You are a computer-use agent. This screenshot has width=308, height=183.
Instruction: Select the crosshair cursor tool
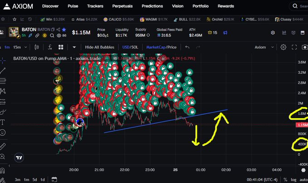coord(3,60)
